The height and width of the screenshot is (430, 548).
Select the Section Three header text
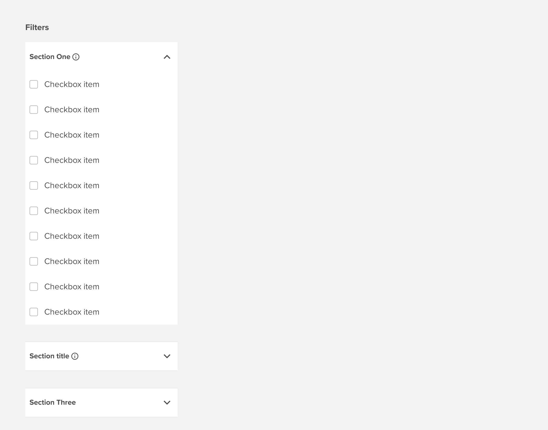[53, 403]
